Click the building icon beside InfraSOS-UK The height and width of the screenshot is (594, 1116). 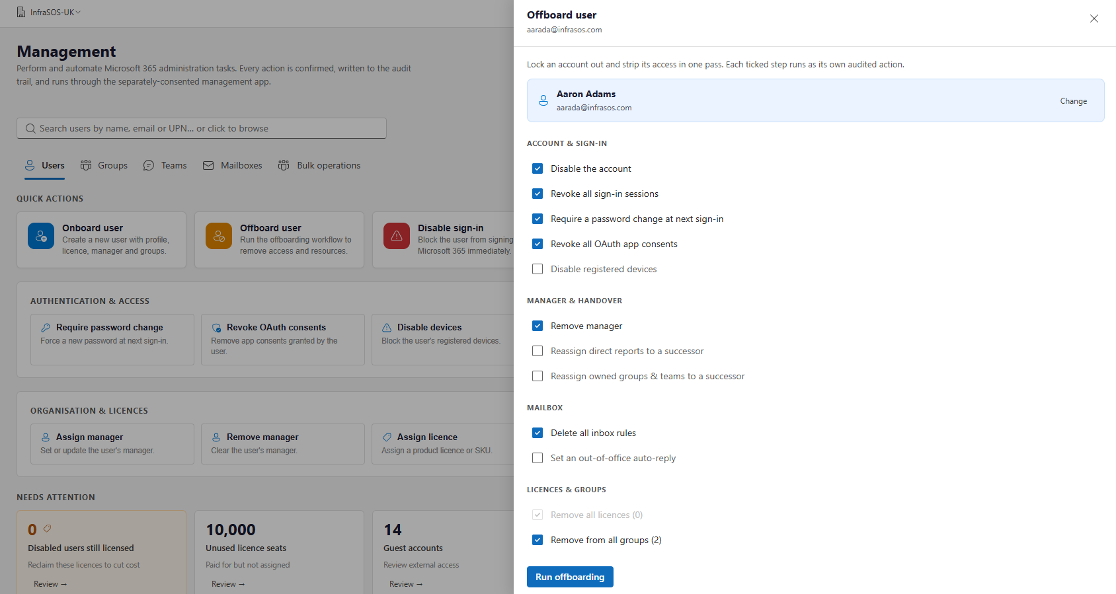[x=21, y=13]
